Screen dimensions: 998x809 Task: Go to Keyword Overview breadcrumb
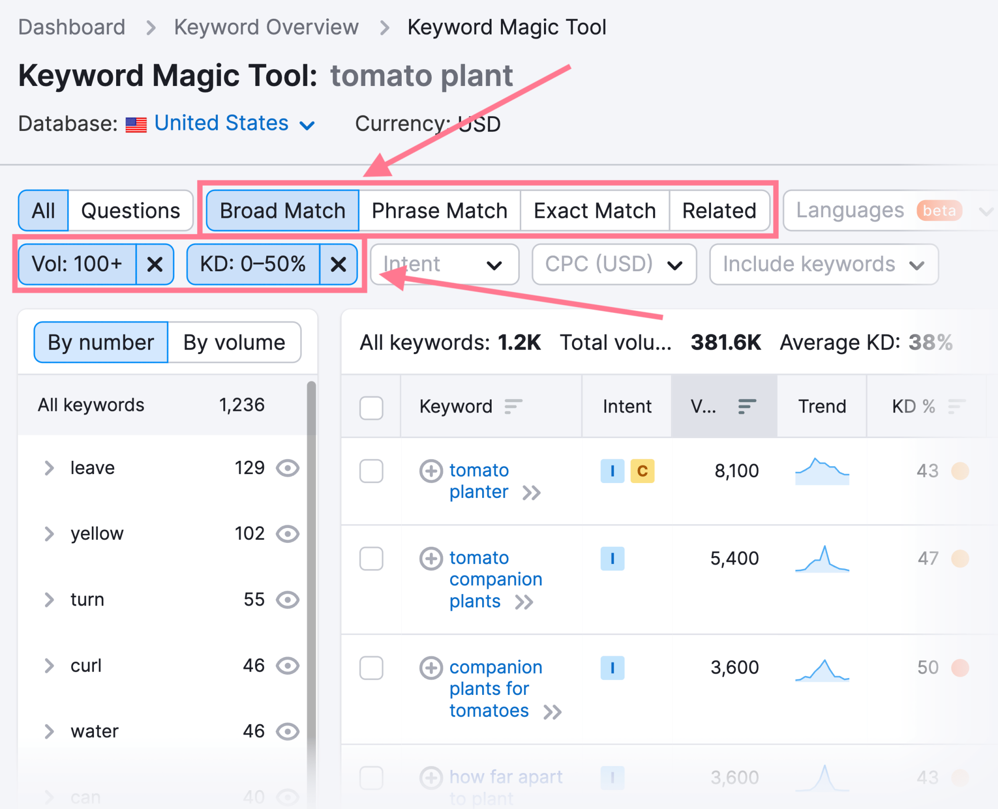pos(266,27)
